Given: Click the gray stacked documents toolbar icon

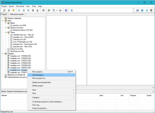Looking at the screenshot, I should (x=43, y=10).
